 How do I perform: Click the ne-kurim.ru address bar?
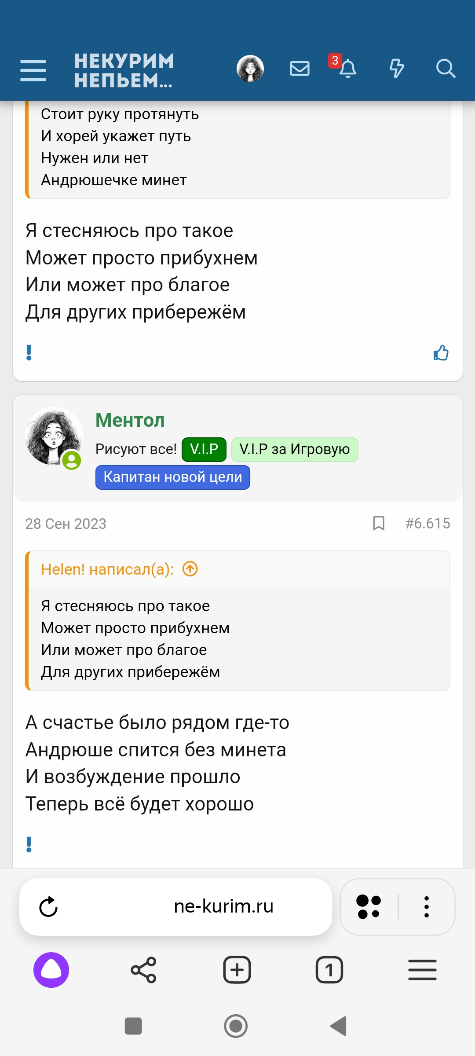(x=223, y=906)
